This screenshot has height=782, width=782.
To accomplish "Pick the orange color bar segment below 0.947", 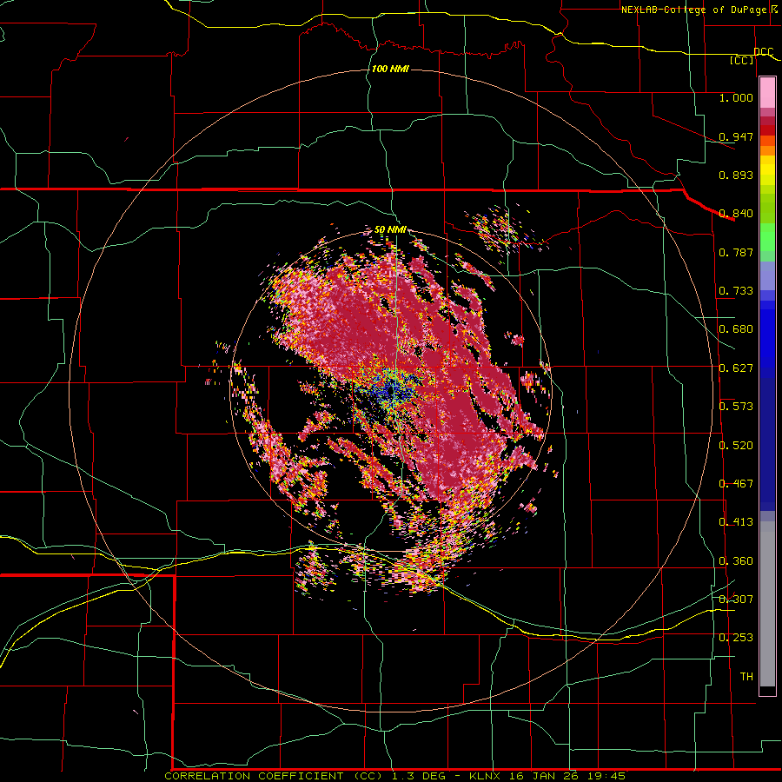I will tap(767, 150).
